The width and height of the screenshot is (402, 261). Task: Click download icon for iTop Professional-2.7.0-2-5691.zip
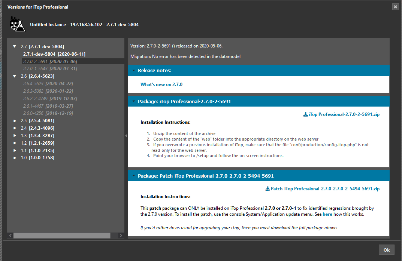click(305, 114)
